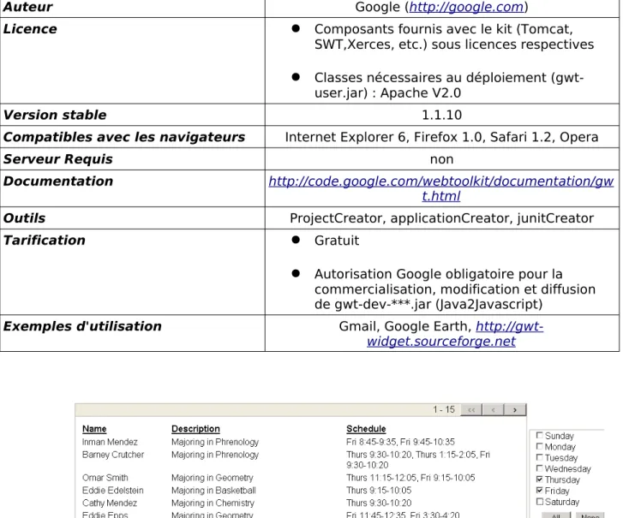Select the Omar Smith row
Viewport: 623px width, 518px height.
click(301, 478)
